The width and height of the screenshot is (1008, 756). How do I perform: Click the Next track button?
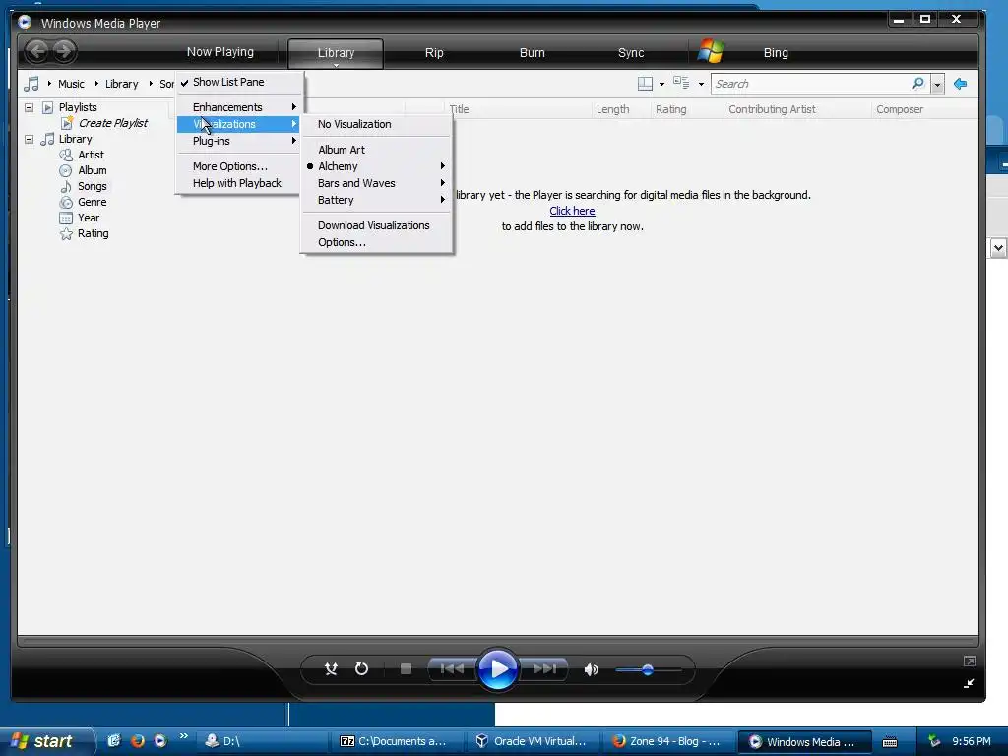pos(543,669)
